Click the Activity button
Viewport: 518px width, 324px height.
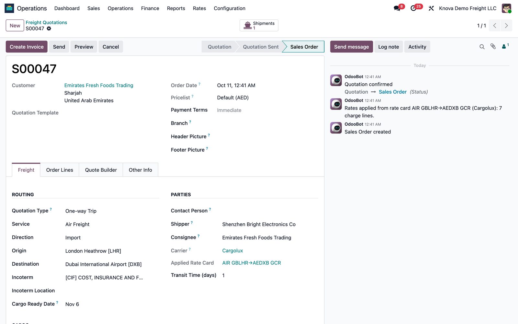click(x=417, y=47)
